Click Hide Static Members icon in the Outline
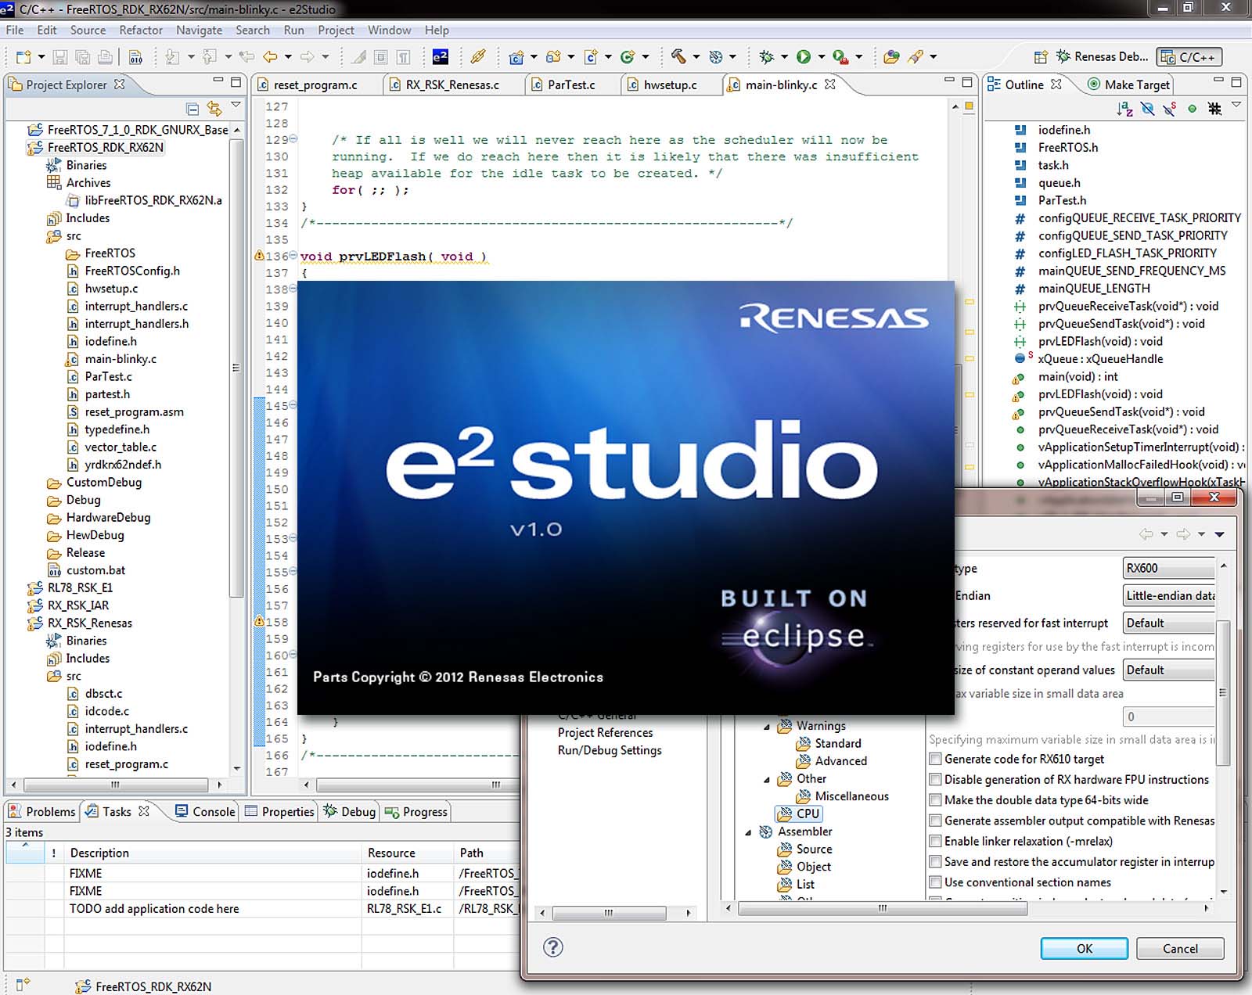Viewport: 1252px width, 995px height. [1170, 109]
